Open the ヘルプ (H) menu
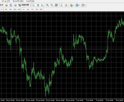Image resolution: width=124 pixels, height=102 pixels. (30, 1)
